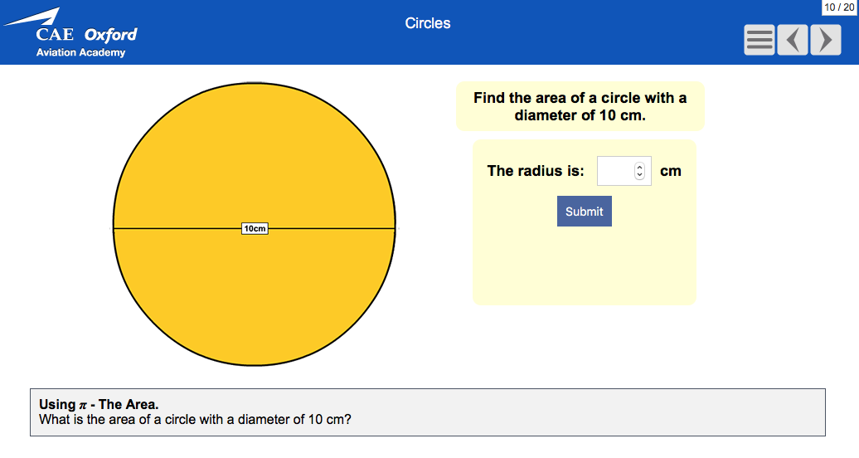This screenshot has height=458, width=859.
Task: Advance with the next page arrow
Action: 825,40
